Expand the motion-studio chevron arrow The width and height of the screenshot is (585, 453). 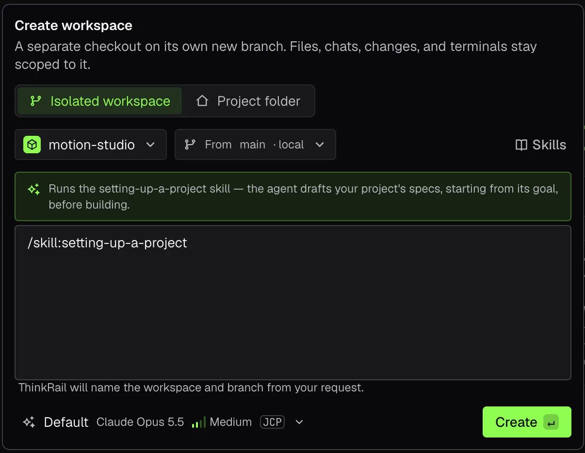click(150, 145)
